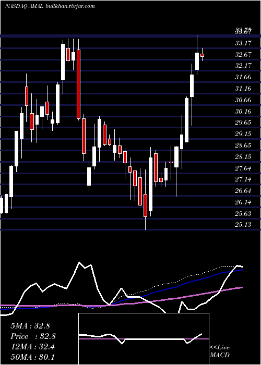
Task: Select the 33.17 price axis label
Action: (243, 43)
